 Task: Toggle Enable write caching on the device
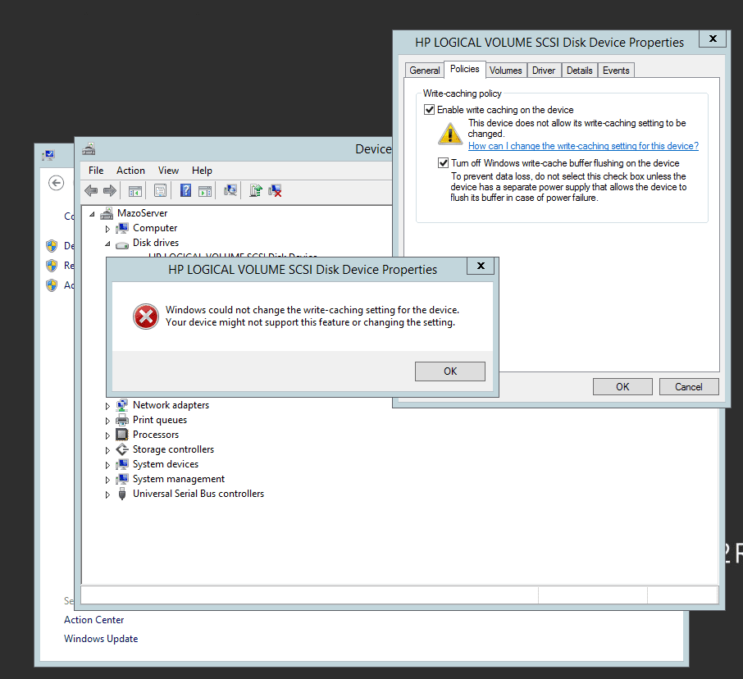pyautogui.click(x=429, y=110)
